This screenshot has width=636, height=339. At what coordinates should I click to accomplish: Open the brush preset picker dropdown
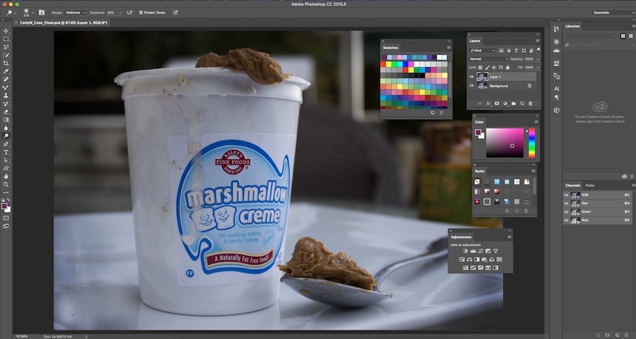[x=32, y=12]
